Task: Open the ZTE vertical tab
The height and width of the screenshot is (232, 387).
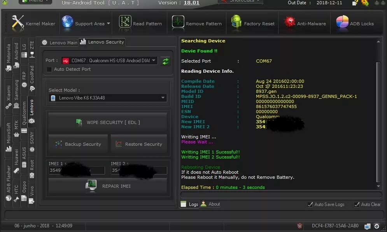Action: point(32,49)
